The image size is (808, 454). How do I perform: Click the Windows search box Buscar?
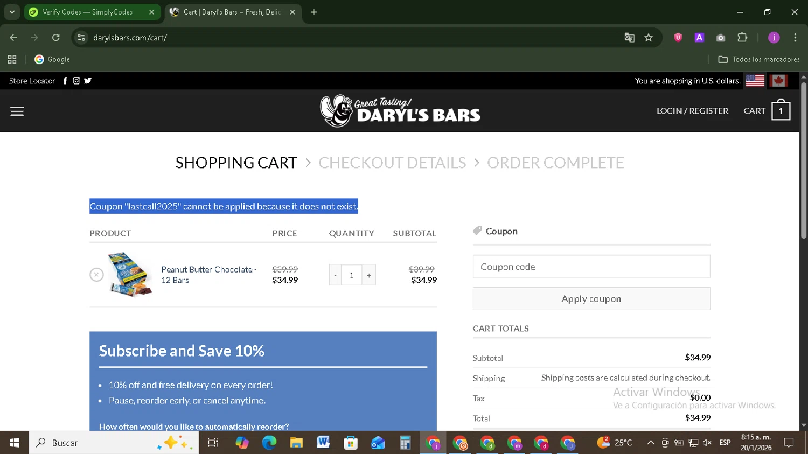[x=114, y=443]
